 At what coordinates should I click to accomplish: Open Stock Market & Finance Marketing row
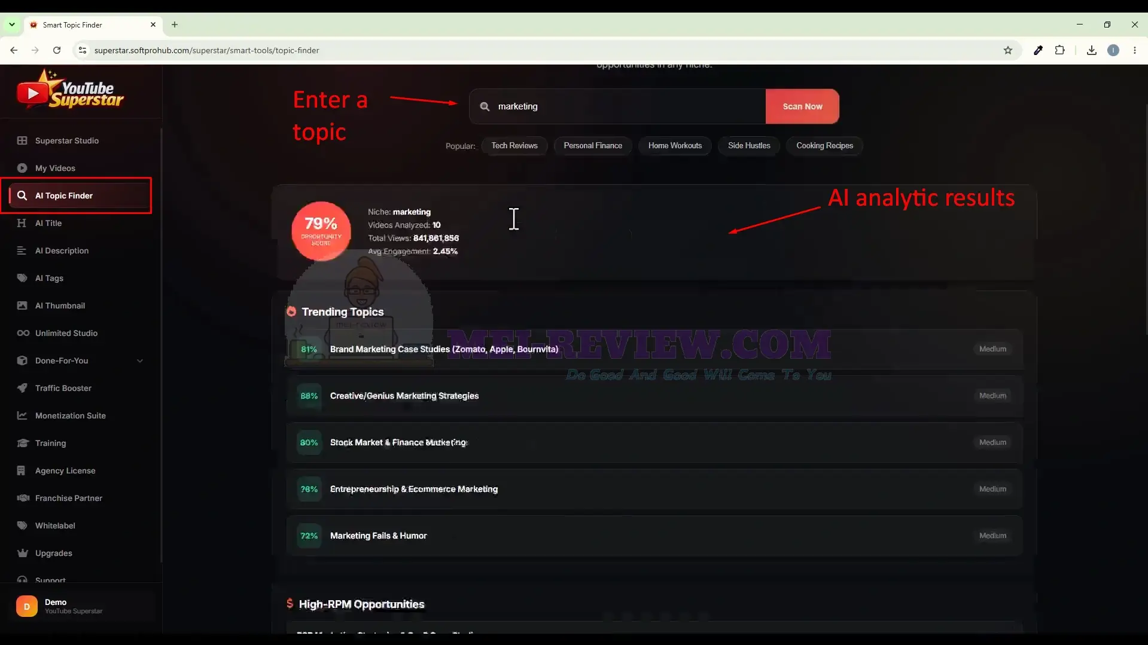[x=654, y=442]
